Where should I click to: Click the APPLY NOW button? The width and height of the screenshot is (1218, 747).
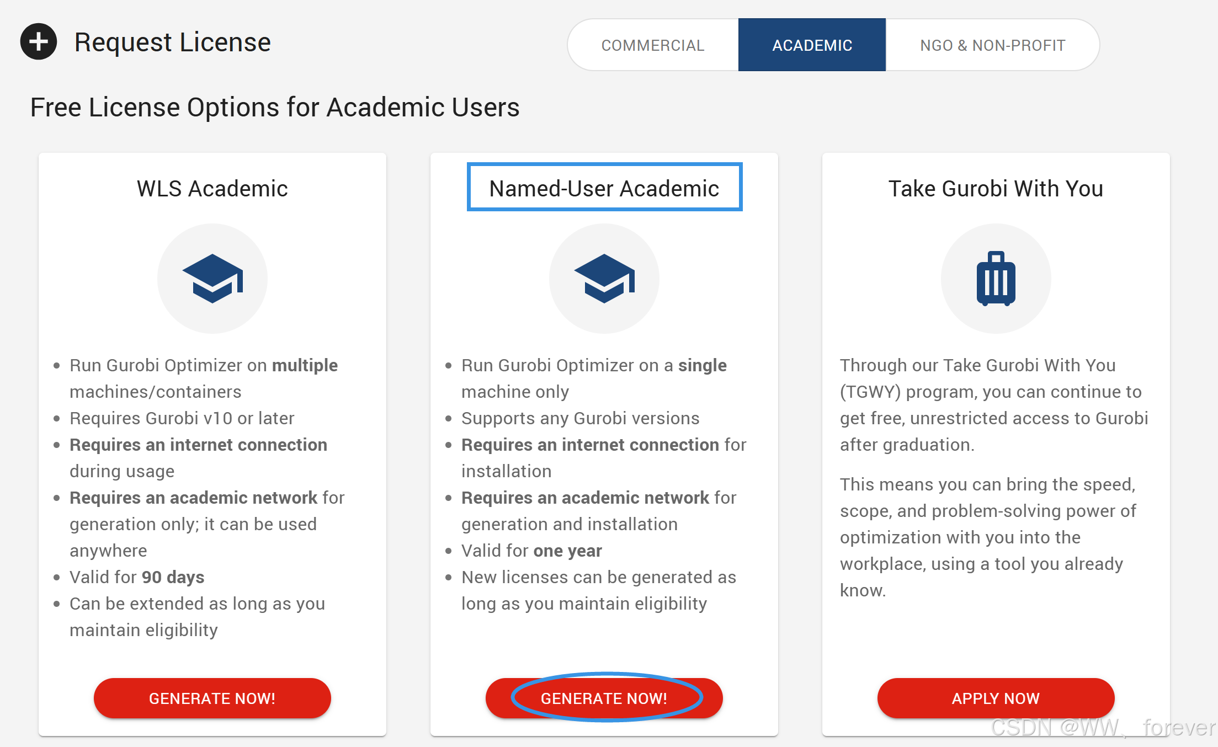click(996, 698)
